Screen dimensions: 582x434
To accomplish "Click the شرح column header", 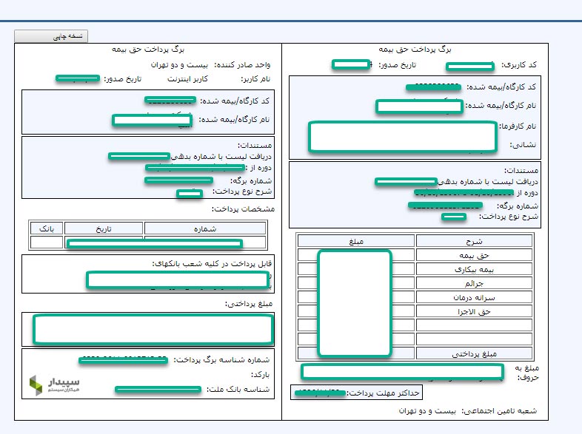I will [x=474, y=241].
